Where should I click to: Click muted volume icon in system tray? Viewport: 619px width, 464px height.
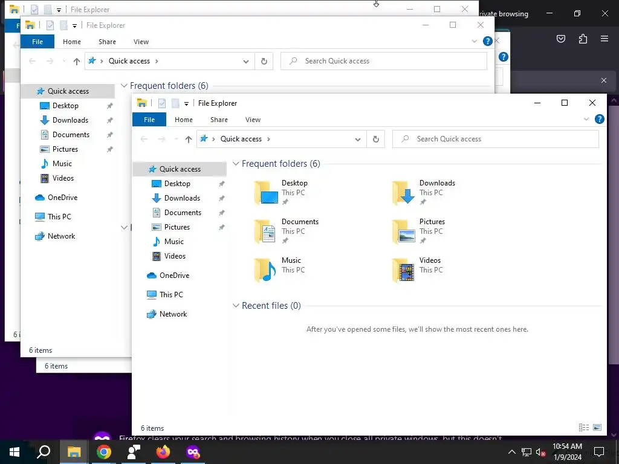(540, 452)
